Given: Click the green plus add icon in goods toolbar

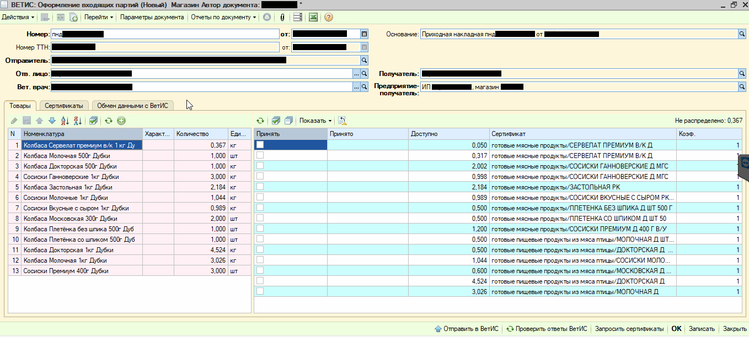Looking at the screenshot, I should 121,121.
